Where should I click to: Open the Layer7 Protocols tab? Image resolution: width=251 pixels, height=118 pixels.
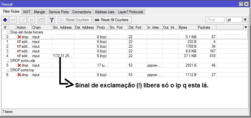coord(131,12)
